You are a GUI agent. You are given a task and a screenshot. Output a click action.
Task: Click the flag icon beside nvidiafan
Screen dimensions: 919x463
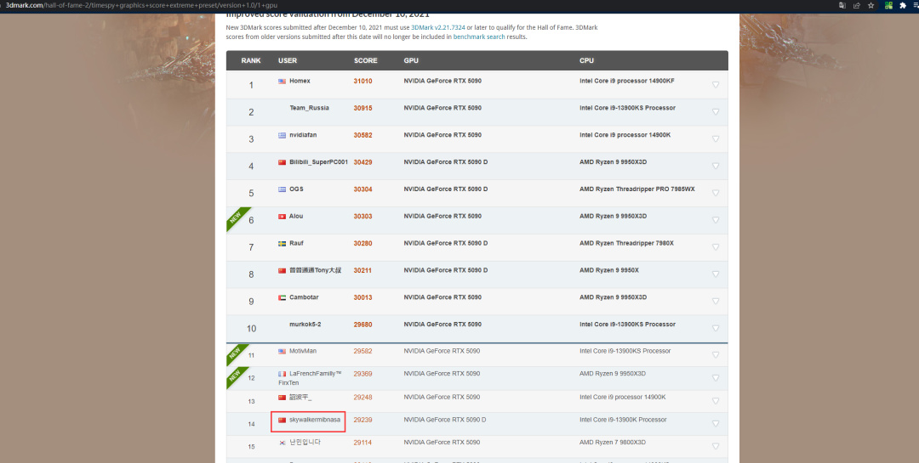point(282,135)
